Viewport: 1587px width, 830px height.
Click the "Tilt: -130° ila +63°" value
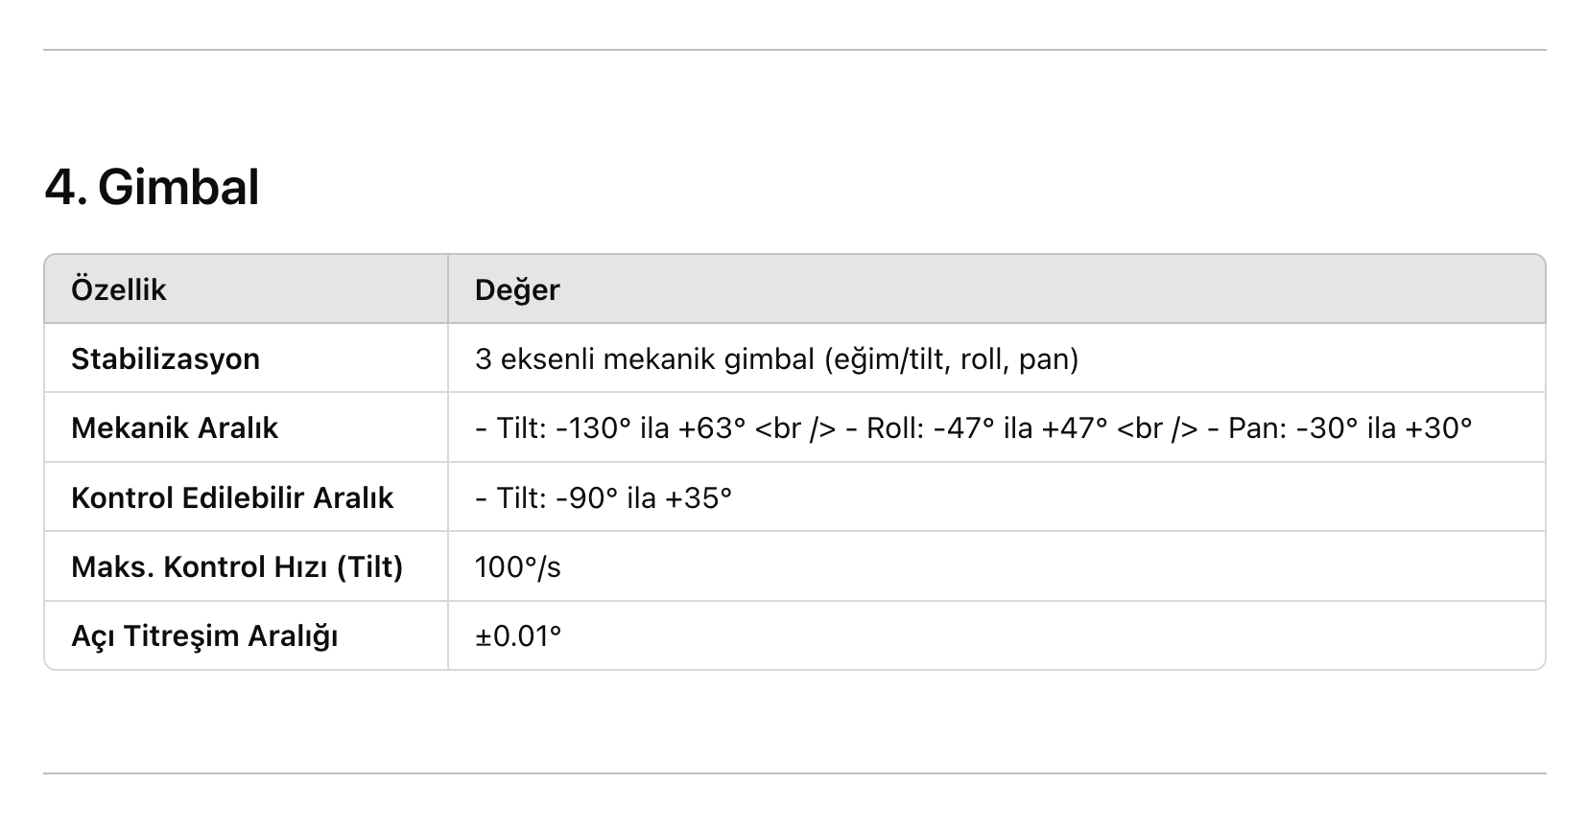621,427
